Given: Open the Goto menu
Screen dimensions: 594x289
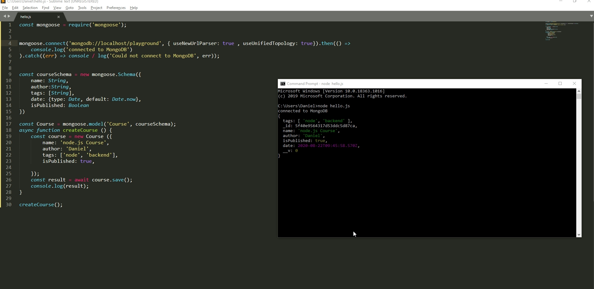Looking at the screenshot, I should click(x=70, y=8).
